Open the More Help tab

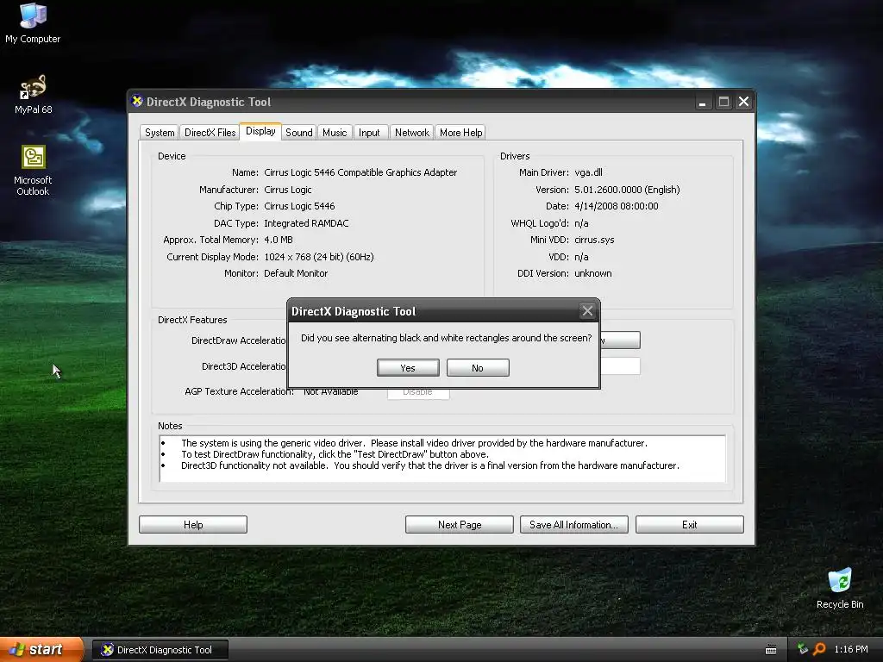(460, 132)
